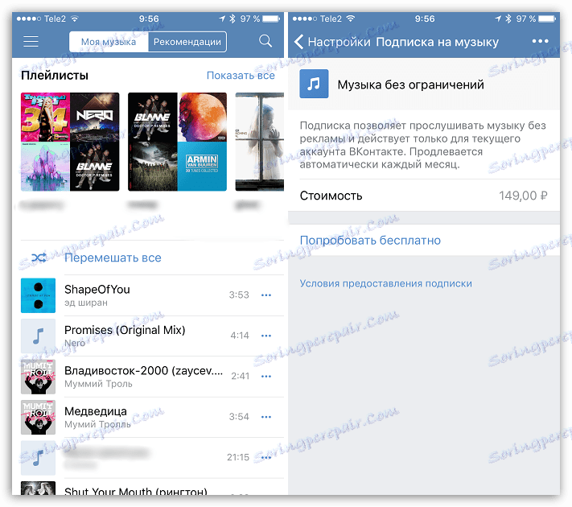Tap the location arrow in right status bar
This screenshot has height=507, width=572.
tap(498, 19)
